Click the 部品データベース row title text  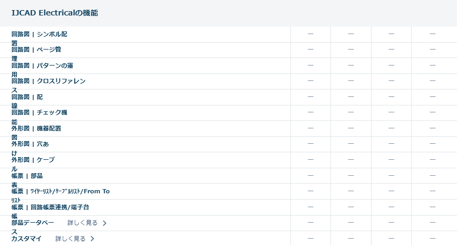(33, 223)
